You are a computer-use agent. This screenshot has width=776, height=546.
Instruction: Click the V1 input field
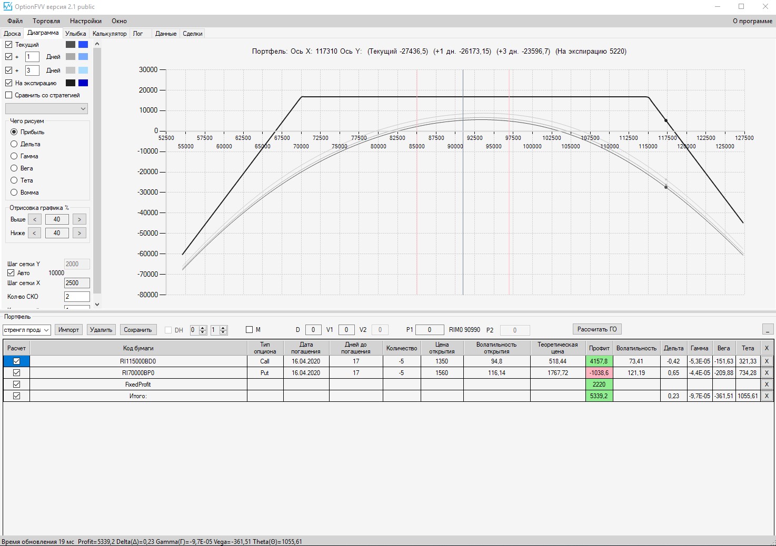pos(346,330)
